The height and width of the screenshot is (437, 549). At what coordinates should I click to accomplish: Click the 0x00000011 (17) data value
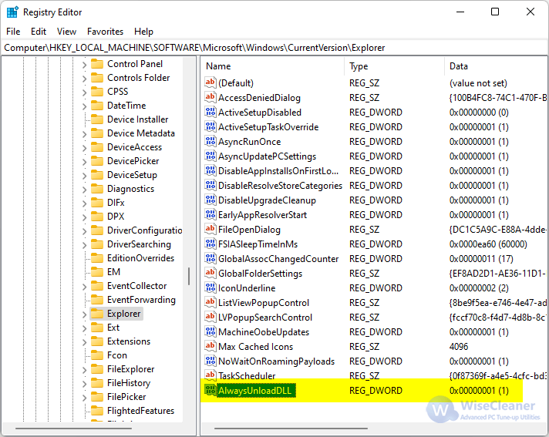click(481, 258)
